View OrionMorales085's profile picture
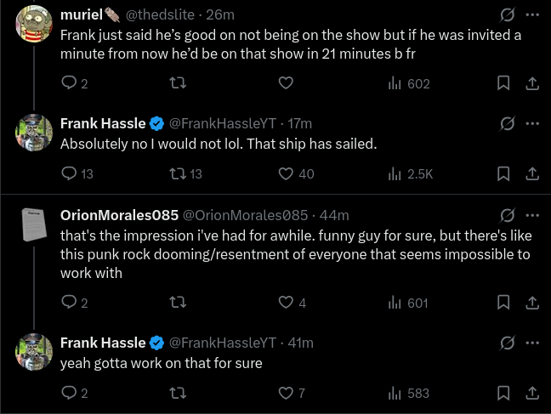This screenshot has height=414, width=551. pyautogui.click(x=34, y=224)
